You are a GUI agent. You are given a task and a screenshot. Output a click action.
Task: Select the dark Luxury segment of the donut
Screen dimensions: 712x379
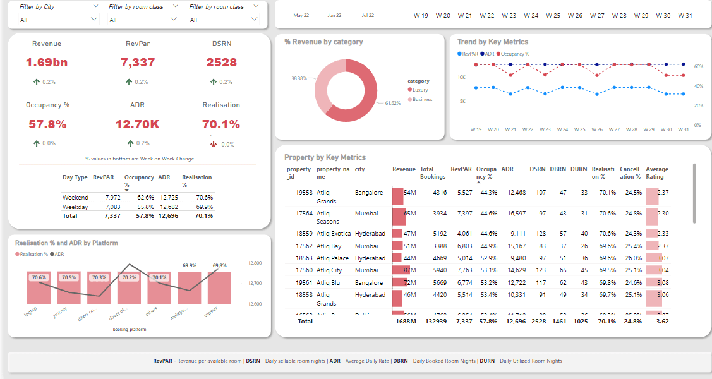click(369, 97)
